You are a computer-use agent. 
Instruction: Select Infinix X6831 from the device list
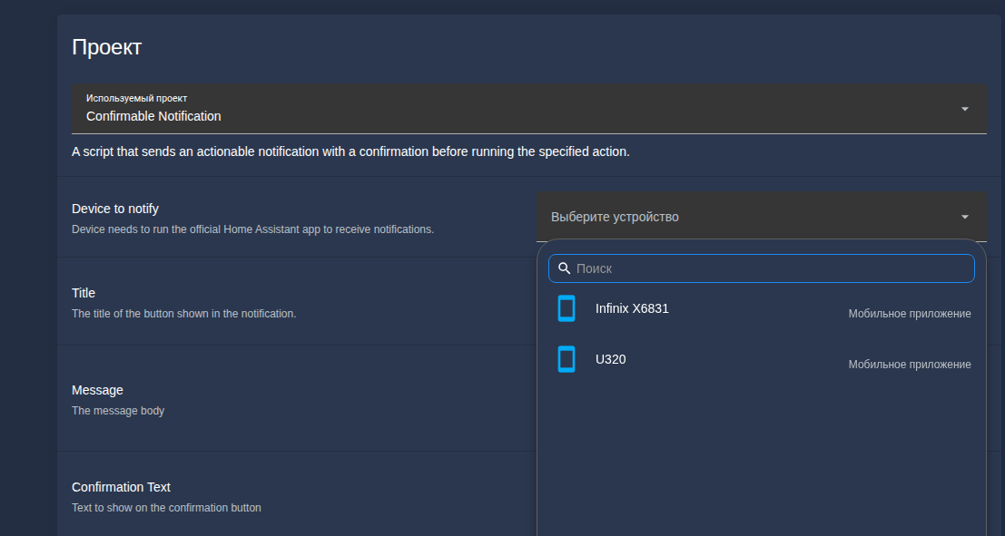[x=632, y=308]
